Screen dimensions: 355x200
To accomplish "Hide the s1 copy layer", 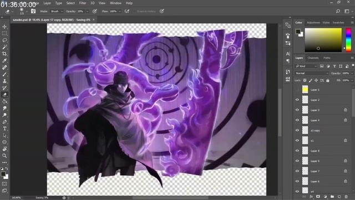I will point(297,131).
